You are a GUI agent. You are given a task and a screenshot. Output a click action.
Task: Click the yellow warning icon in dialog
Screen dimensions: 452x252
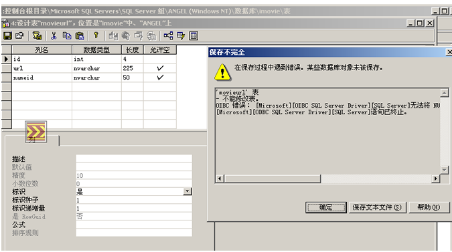tap(222, 72)
